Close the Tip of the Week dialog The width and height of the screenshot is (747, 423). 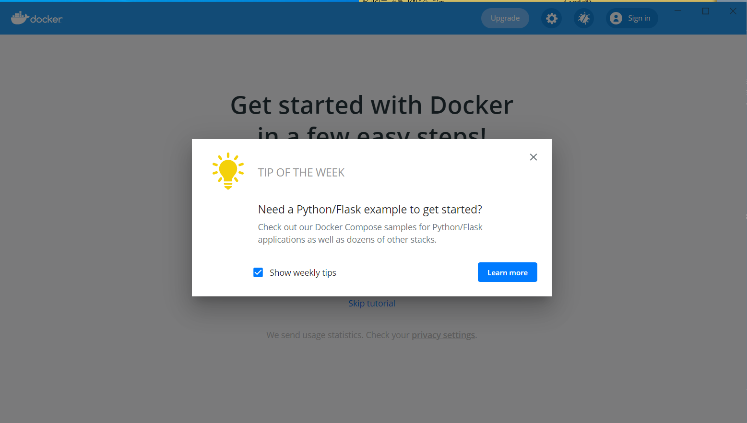(x=533, y=157)
